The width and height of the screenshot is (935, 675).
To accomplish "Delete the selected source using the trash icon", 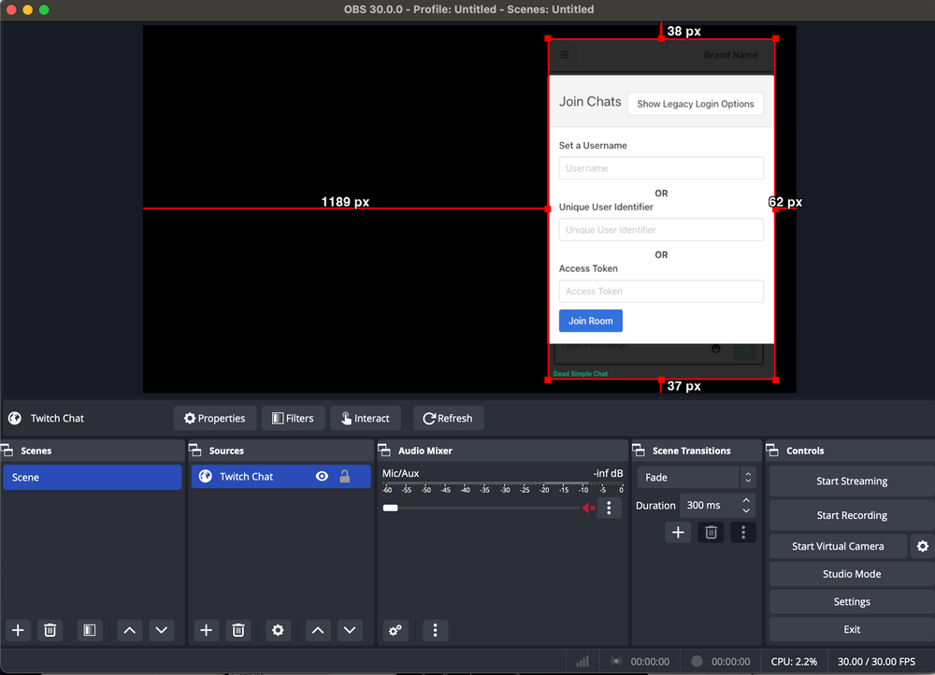I will (x=238, y=630).
